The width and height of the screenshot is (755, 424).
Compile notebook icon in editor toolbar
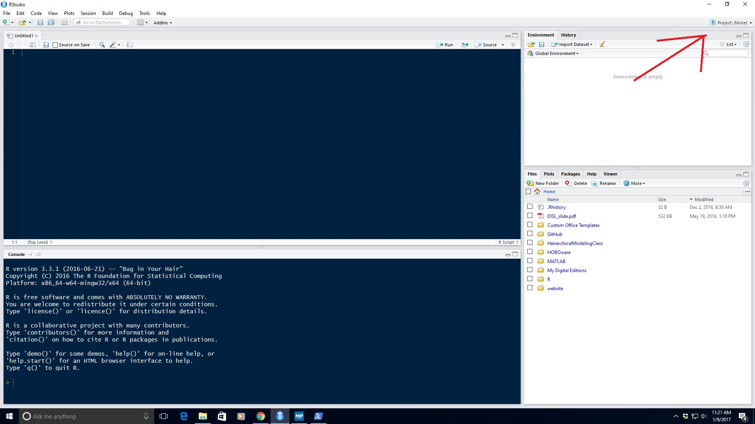[130, 45]
